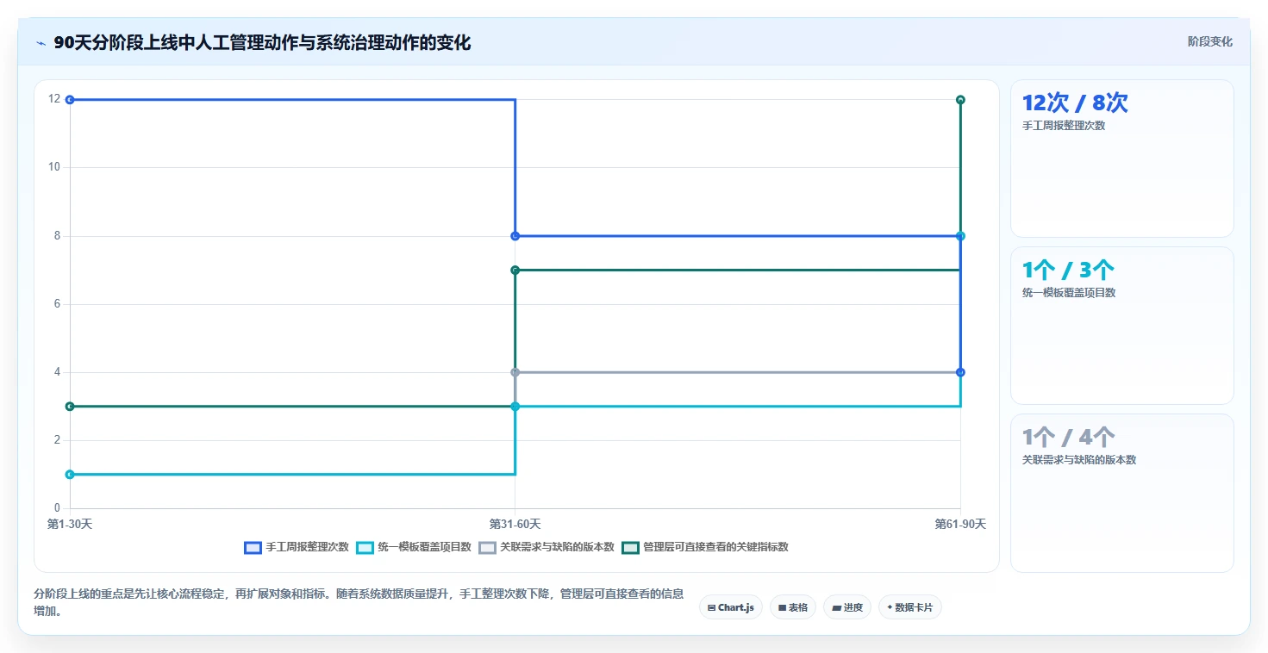
Task: Click the 1个 / 4个 card value
Action: click(x=1068, y=438)
